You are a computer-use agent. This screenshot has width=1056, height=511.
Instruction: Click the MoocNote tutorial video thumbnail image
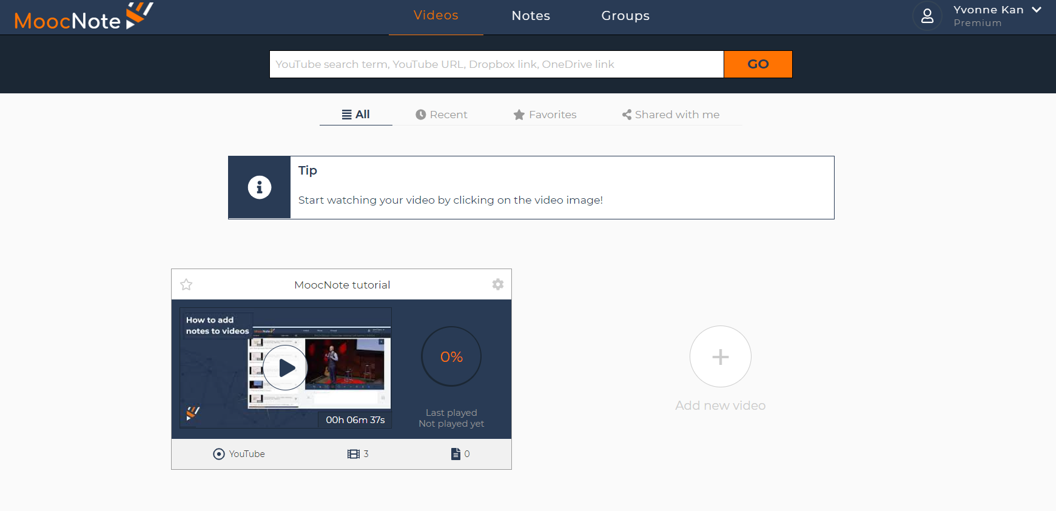[x=285, y=368]
